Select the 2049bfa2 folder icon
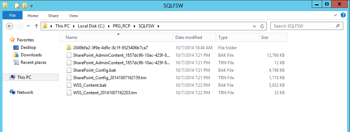Image resolution: width=350 pixels, height=132 pixels. coord(69,48)
